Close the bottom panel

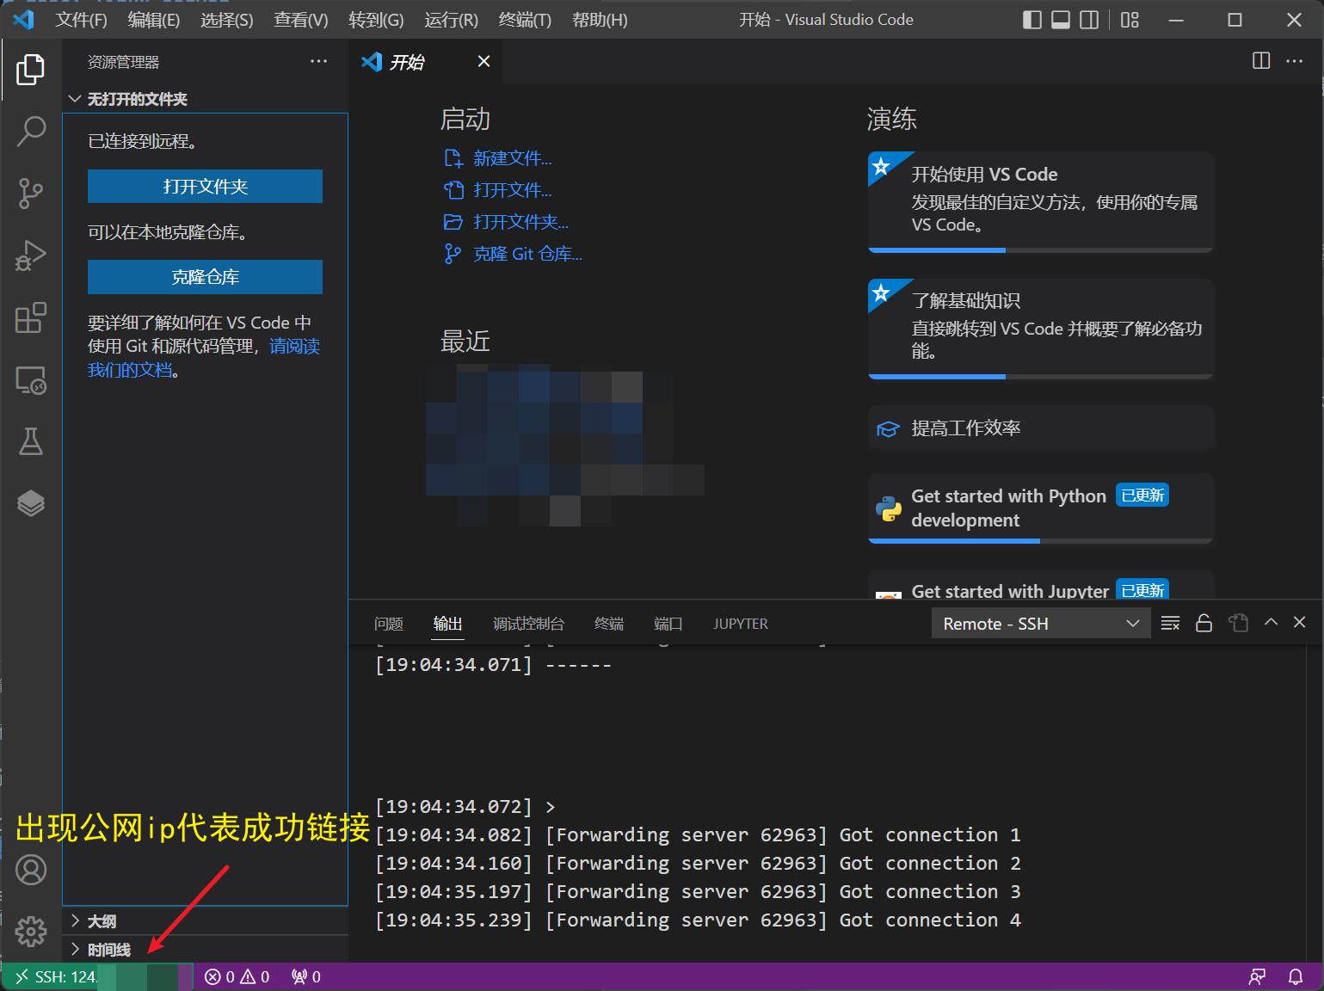pos(1299,622)
